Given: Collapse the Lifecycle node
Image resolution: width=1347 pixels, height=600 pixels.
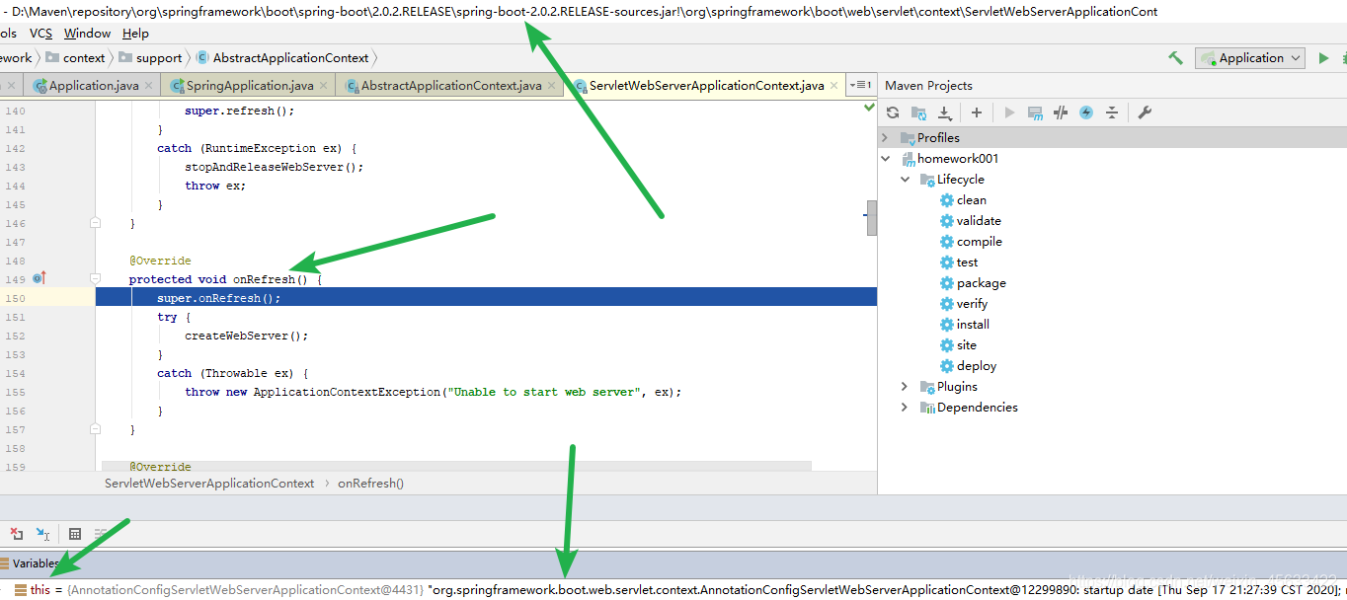Looking at the screenshot, I should click(905, 180).
